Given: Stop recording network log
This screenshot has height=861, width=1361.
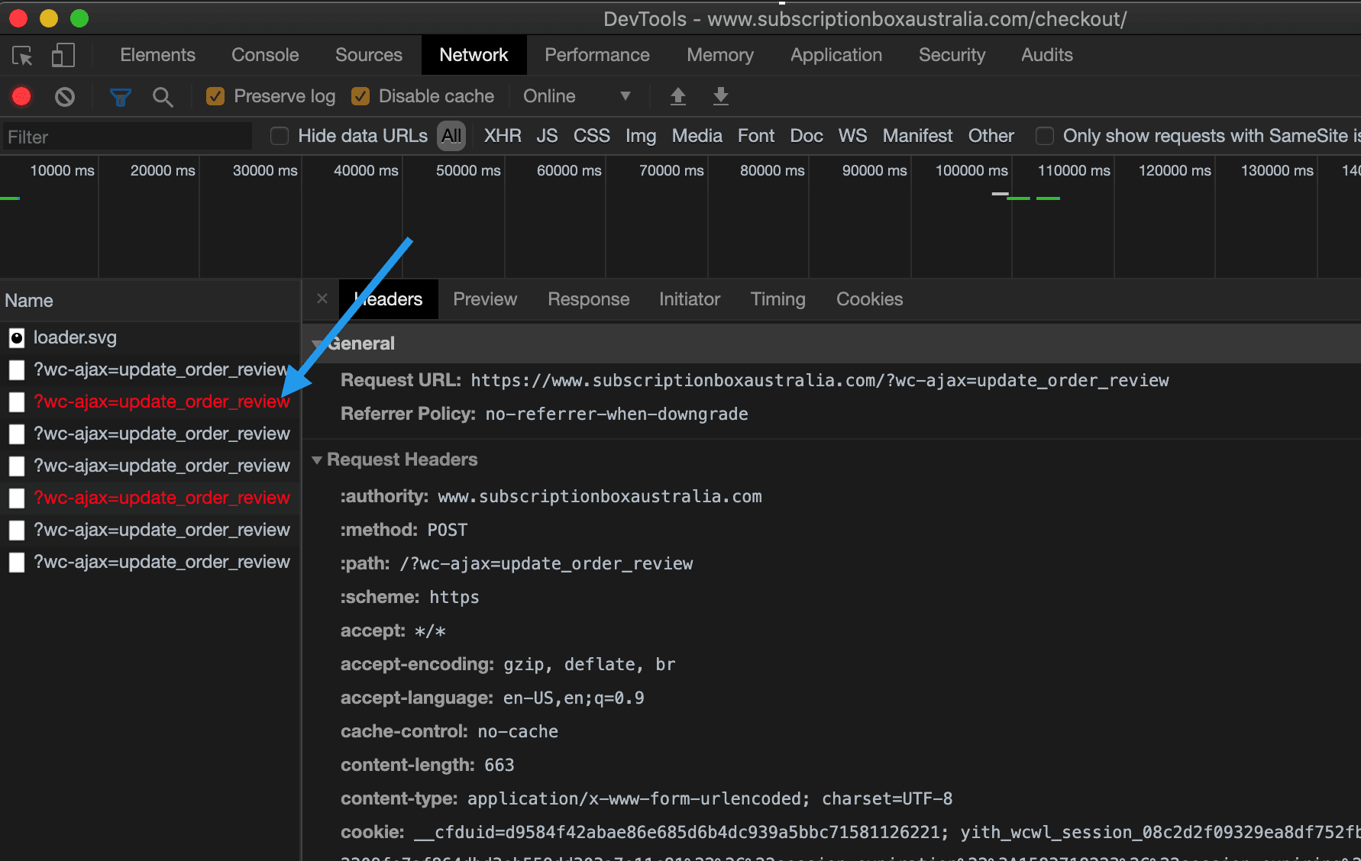Looking at the screenshot, I should pos(21,96).
